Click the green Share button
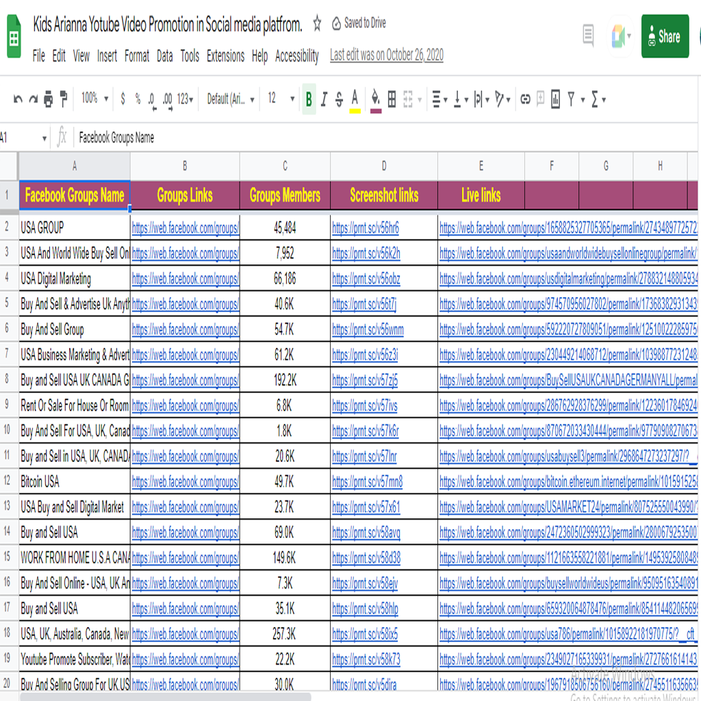Viewport: 701px width, 701px height. [x=665, y=36]
